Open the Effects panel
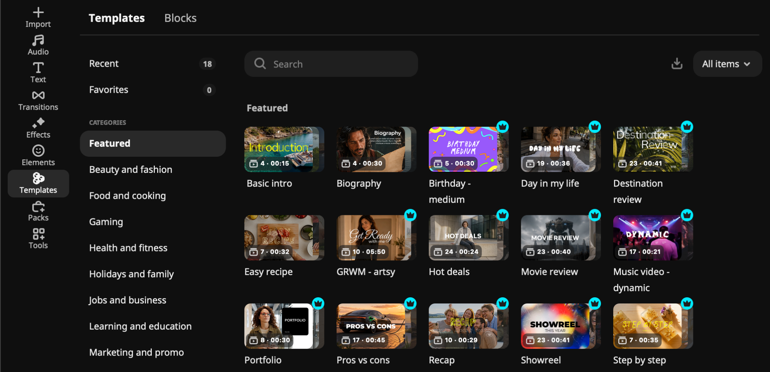Viewport: 770px width, 372px height. pos(38,128)
